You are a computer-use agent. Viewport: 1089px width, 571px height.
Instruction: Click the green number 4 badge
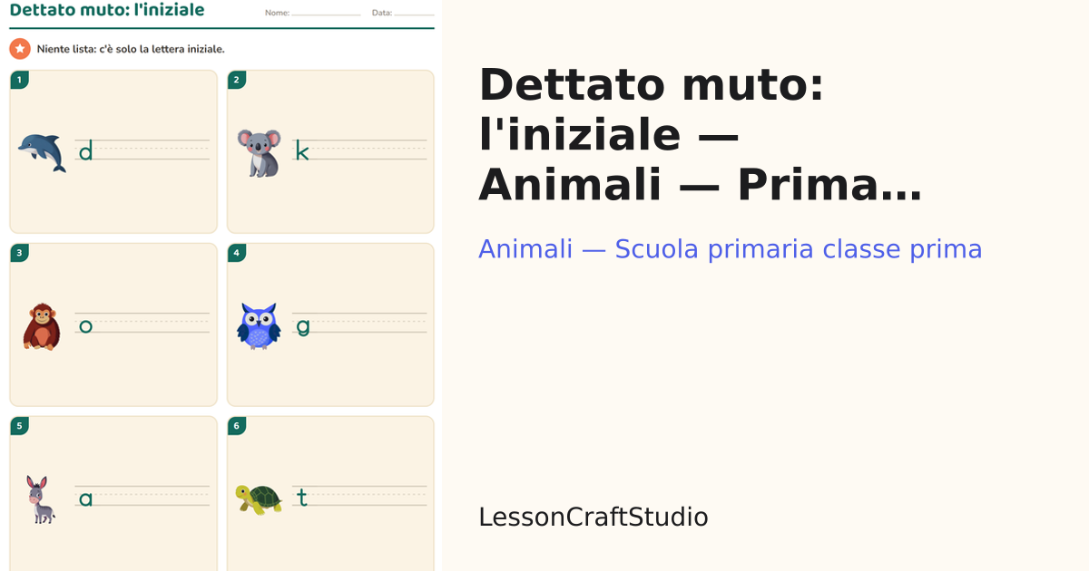tap(237, 253)
